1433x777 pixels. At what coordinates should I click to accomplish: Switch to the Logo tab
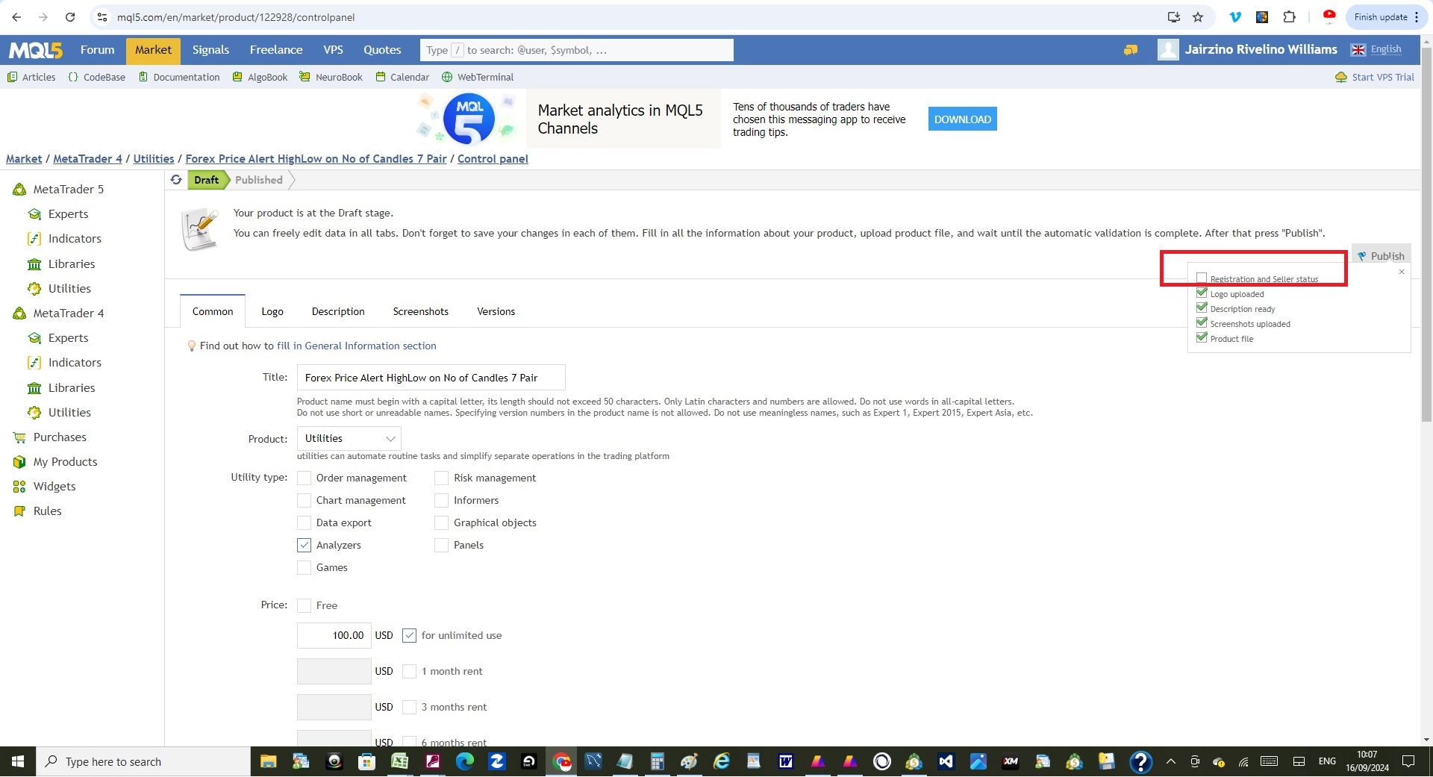272,311
